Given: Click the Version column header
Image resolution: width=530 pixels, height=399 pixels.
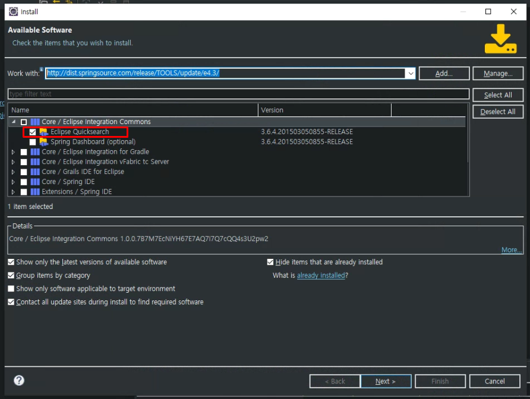Looking at the screenshot, I should point(324,110).
